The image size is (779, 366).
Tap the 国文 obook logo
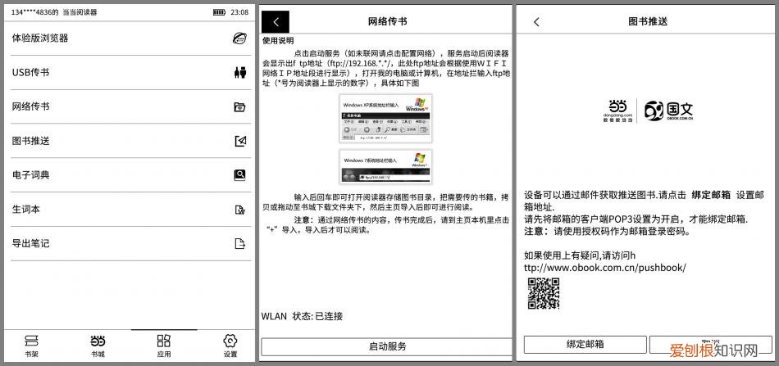tap(668, 110)
